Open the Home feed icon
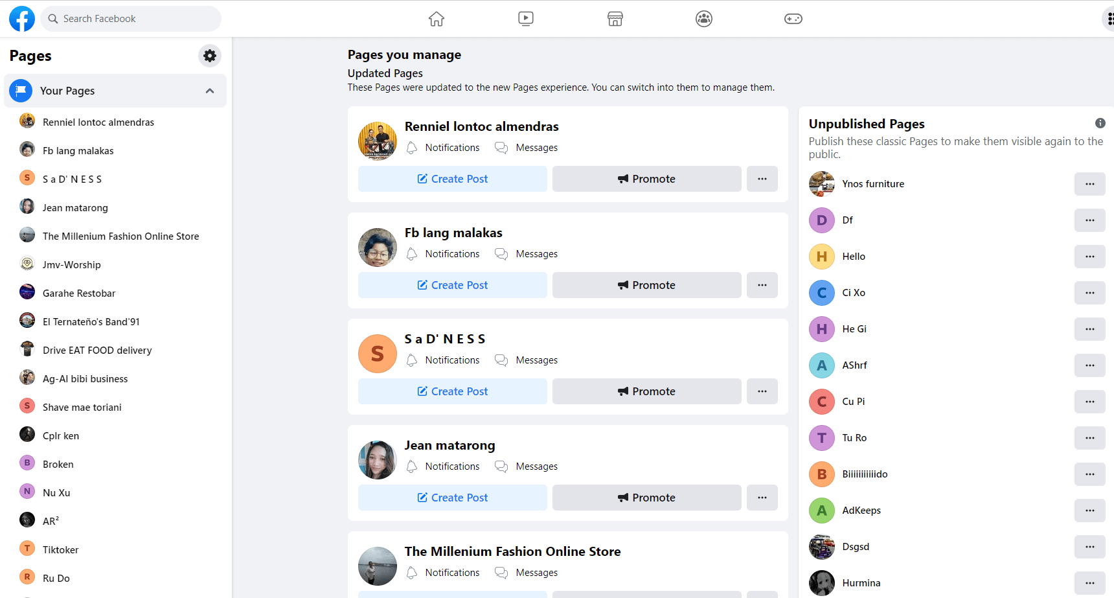This screenshot has width=1114, height=598. (x=437, y=19)
